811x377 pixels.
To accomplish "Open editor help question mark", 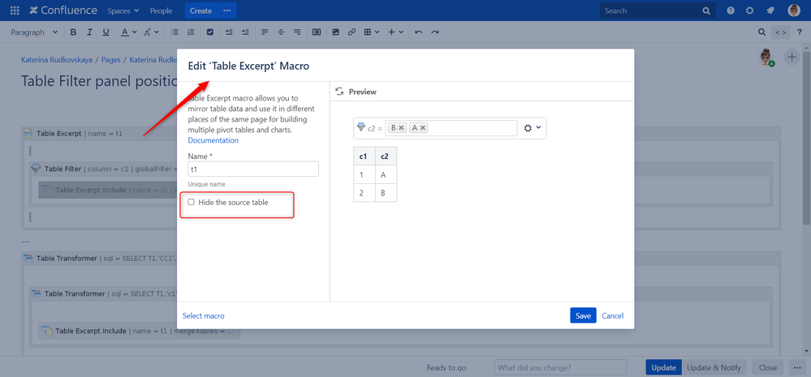I will (x=800, y=32).
